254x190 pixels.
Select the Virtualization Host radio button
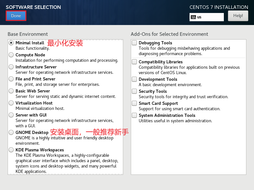pyautogui.click(x=11, y=103)
